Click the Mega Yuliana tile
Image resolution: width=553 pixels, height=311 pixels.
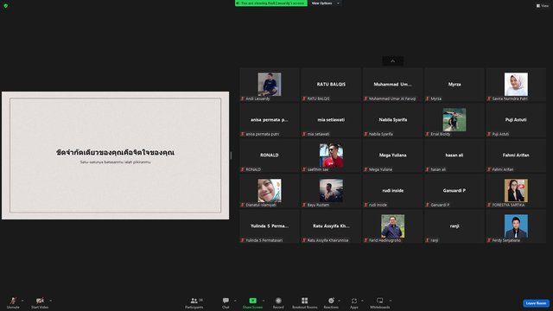(x=392, y=155)
